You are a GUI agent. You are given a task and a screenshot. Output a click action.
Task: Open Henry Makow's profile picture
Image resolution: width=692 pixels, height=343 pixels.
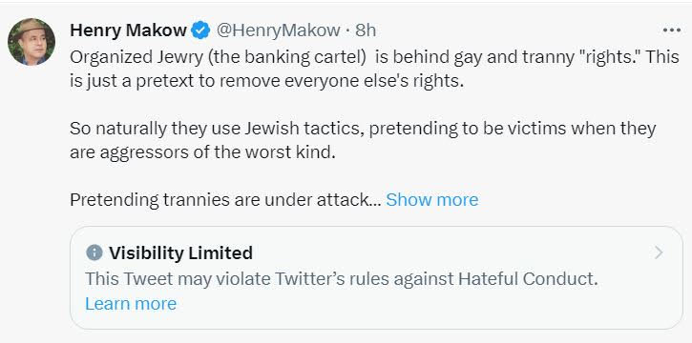point(31,42)
